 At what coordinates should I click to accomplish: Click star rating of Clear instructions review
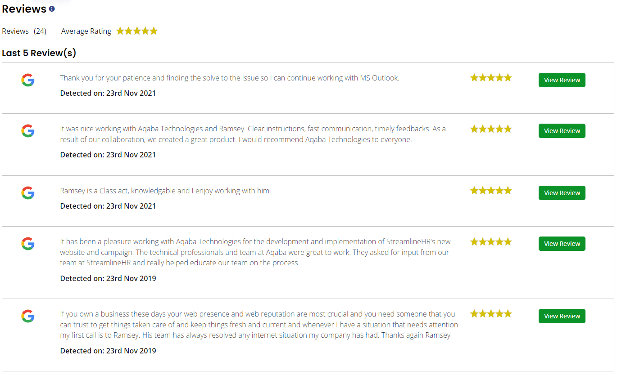491,129
